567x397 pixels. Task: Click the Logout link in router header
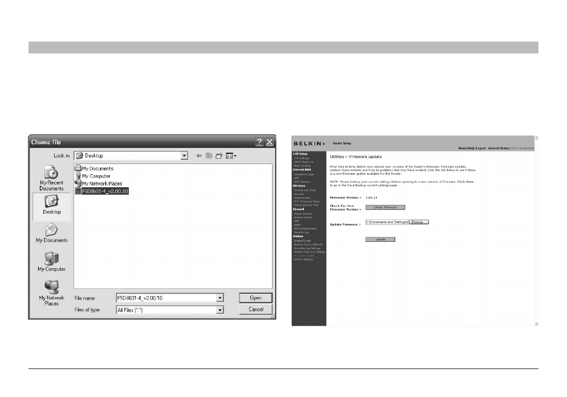[481, 148]
